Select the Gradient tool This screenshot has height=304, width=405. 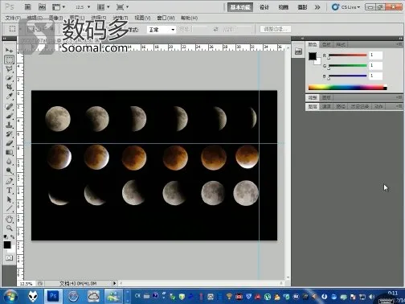pyautogui.click(x=9, y=152)
